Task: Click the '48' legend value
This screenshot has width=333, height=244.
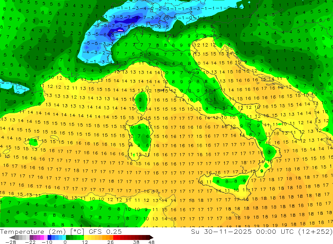Action: 152,242
